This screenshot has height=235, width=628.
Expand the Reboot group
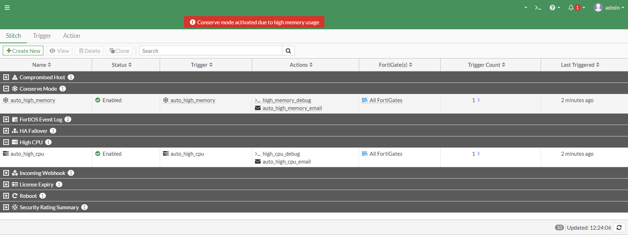pos(6,196)
